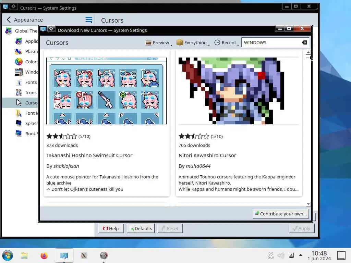Viewport: 351px width, 263px height.
Task: Open the start menu on the taskbar
Action: [8, 255]
